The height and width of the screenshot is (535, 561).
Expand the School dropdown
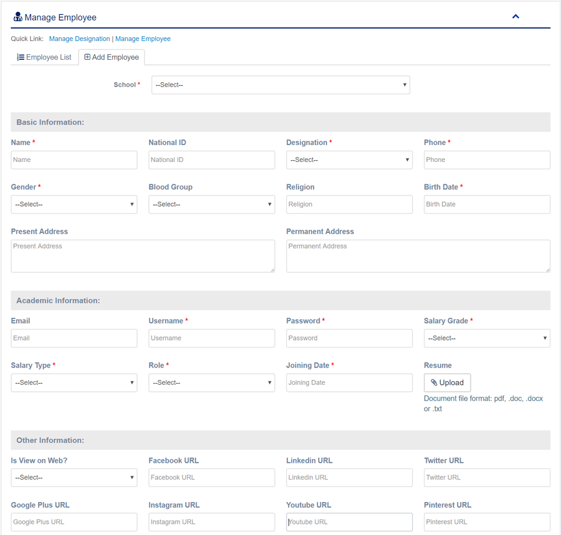coord(280,85)
